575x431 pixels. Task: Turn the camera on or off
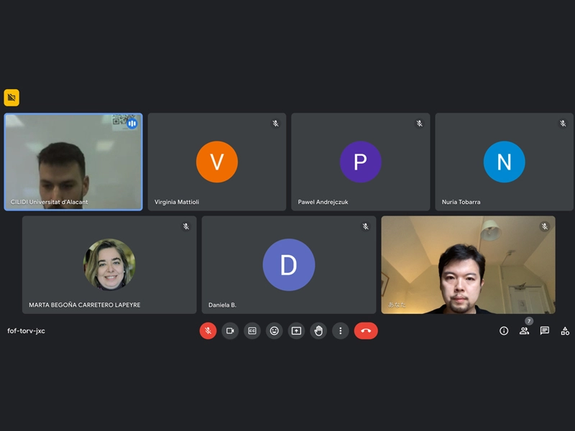click(x=230, y=331)
